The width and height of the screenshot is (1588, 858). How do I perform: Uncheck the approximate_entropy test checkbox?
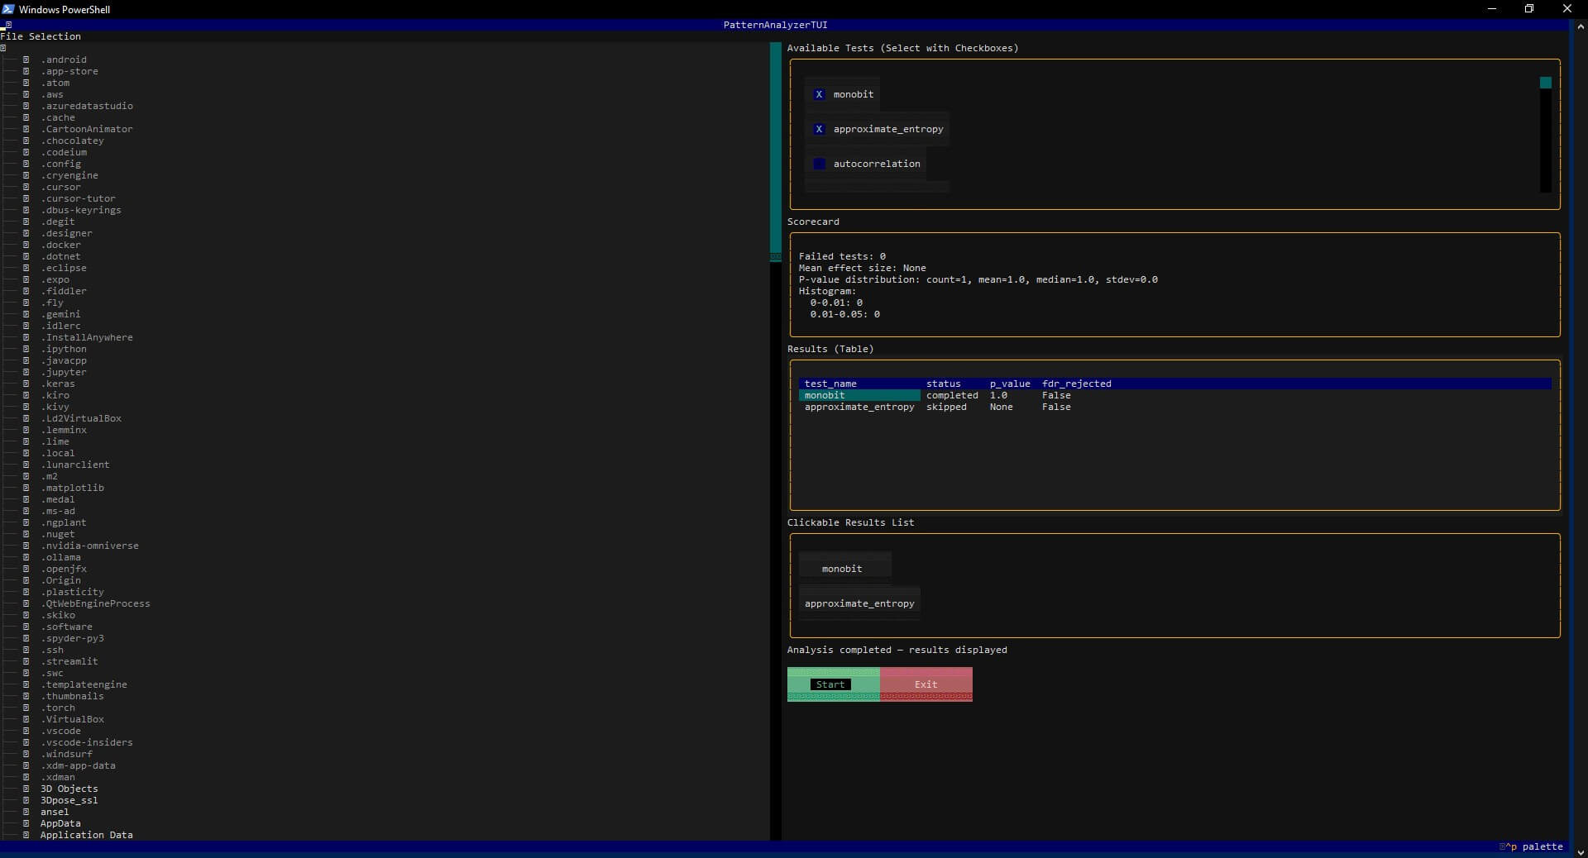(x=819, y=129)
